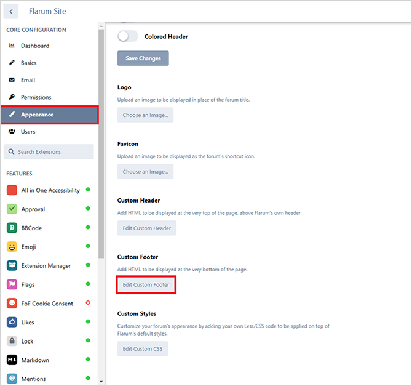Open the Flarum Site title link
The width and height of the screenshot is (412, 386).
(47, 11)
